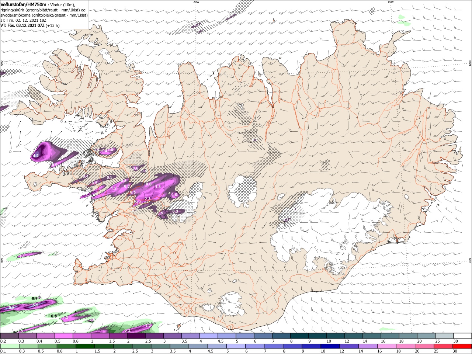Pick bottom-row navy blue swatch between 10 and 12

(x=330, y=346)
